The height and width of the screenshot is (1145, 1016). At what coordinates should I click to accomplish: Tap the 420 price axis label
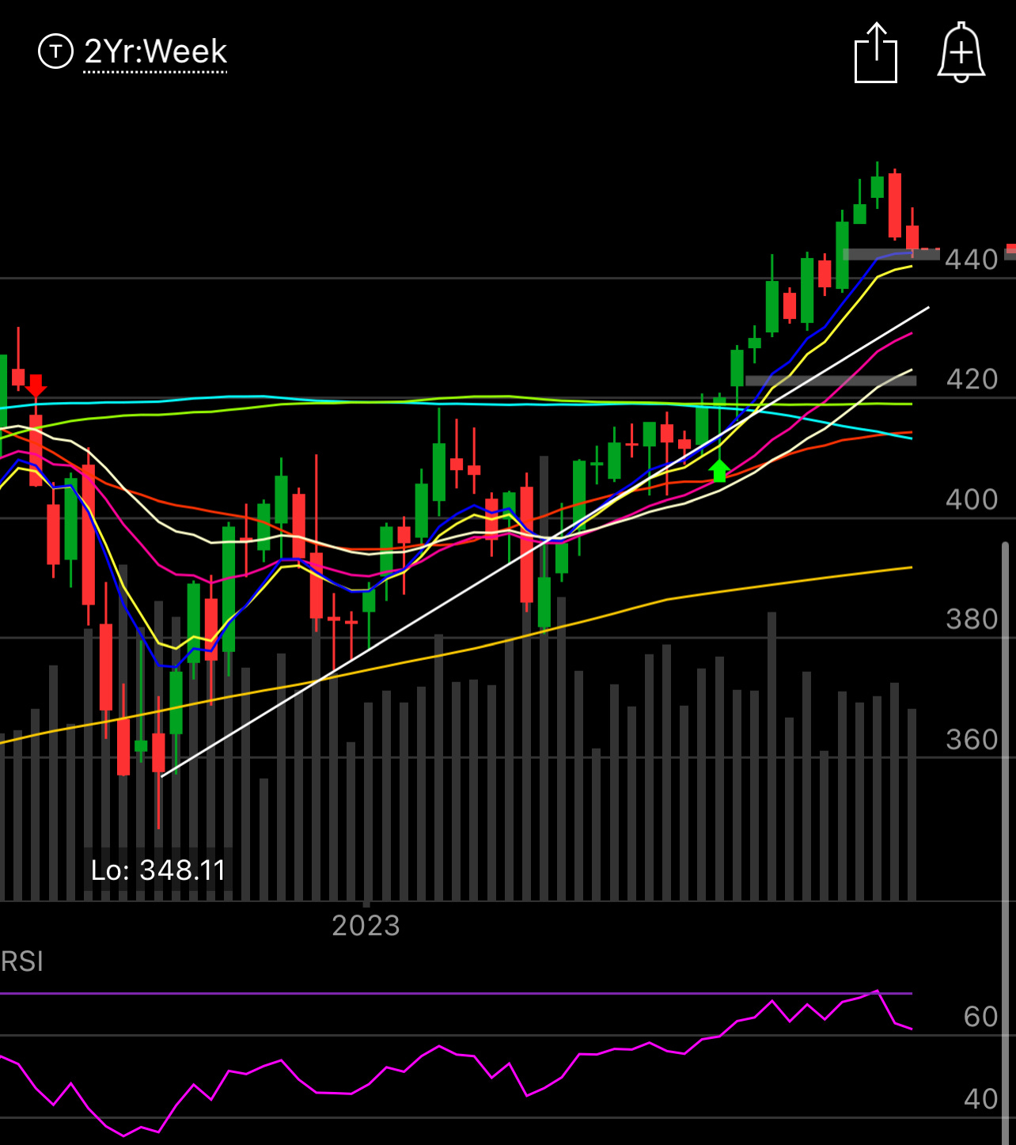tap(972, 380)
